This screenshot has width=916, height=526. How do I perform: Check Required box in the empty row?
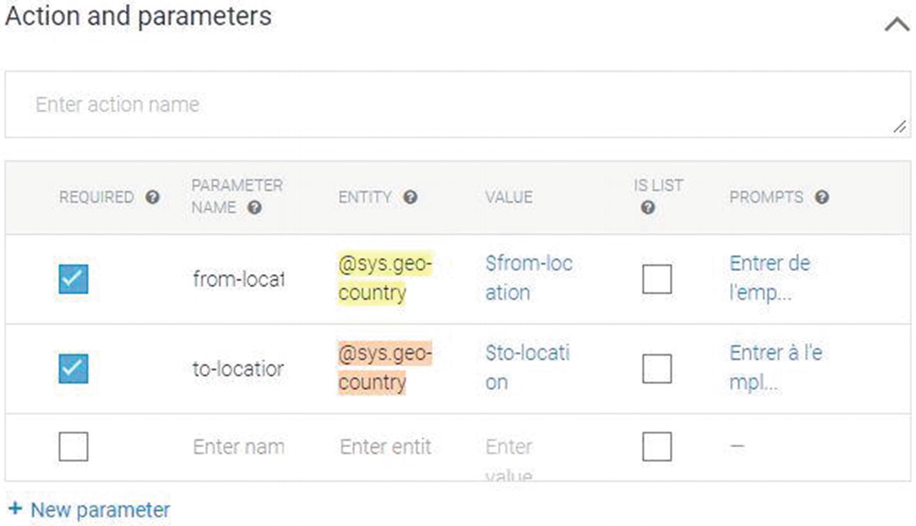74,447
